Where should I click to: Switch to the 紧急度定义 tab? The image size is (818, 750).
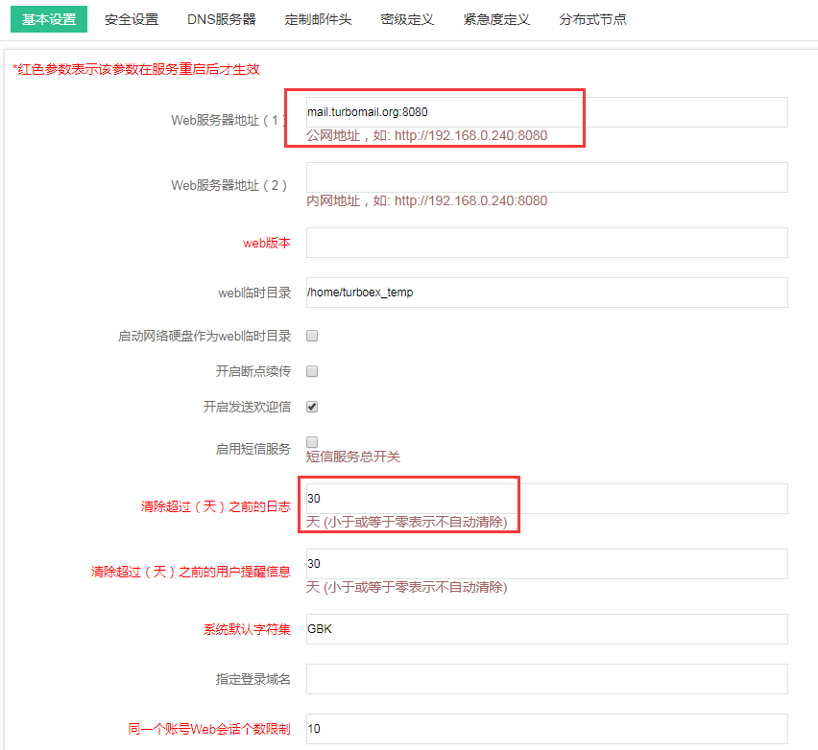tap(496, 19)
